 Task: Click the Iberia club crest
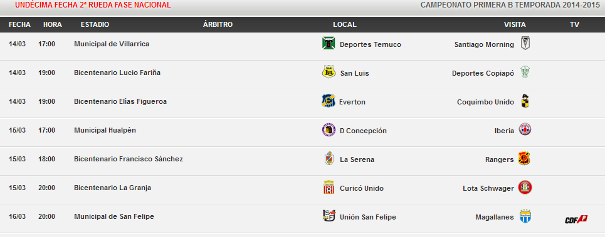pos(525,129)
